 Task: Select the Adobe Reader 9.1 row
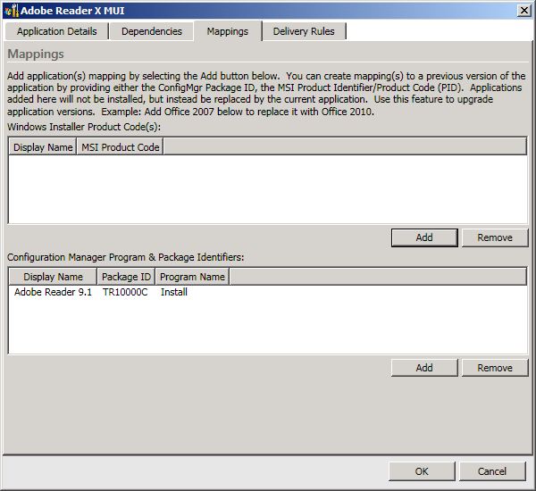pos(268,292)
